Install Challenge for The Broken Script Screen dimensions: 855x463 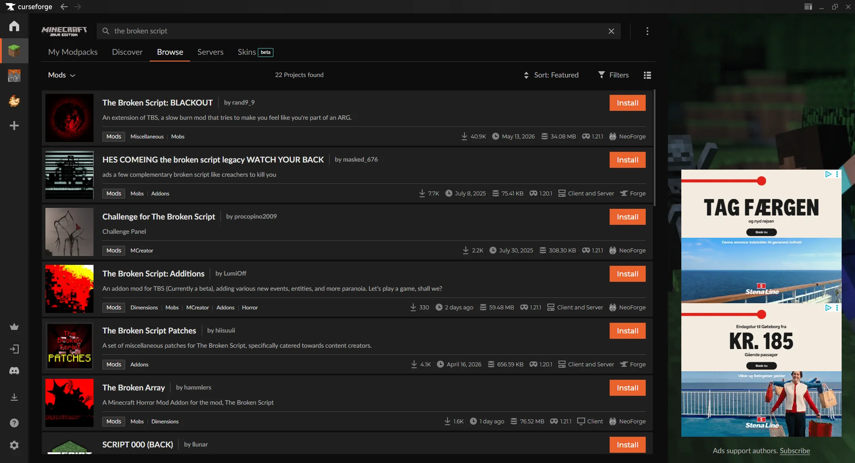click(627, 217)
